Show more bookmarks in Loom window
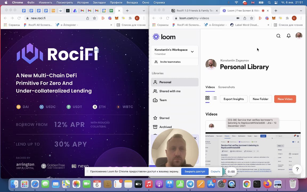The width and height of the screenshot is (307, 192). click(x=268, y=25)
